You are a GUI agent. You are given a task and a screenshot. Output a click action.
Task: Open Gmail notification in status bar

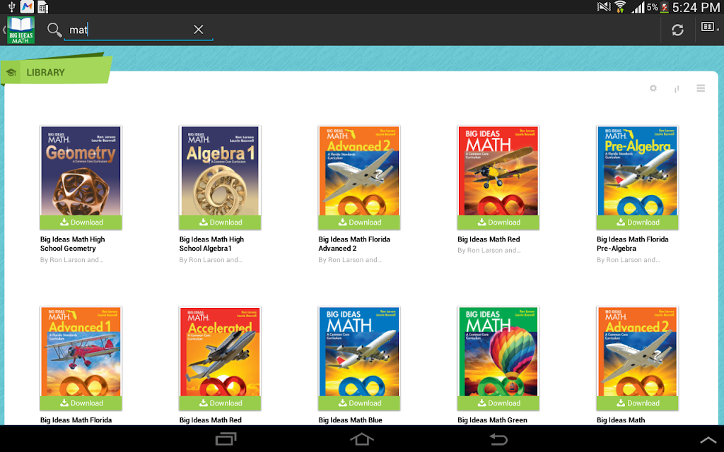(x=27, y=6)
